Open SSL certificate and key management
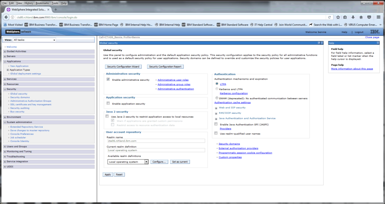The height and width of the screenshot is (204, 385). (31, 104)
